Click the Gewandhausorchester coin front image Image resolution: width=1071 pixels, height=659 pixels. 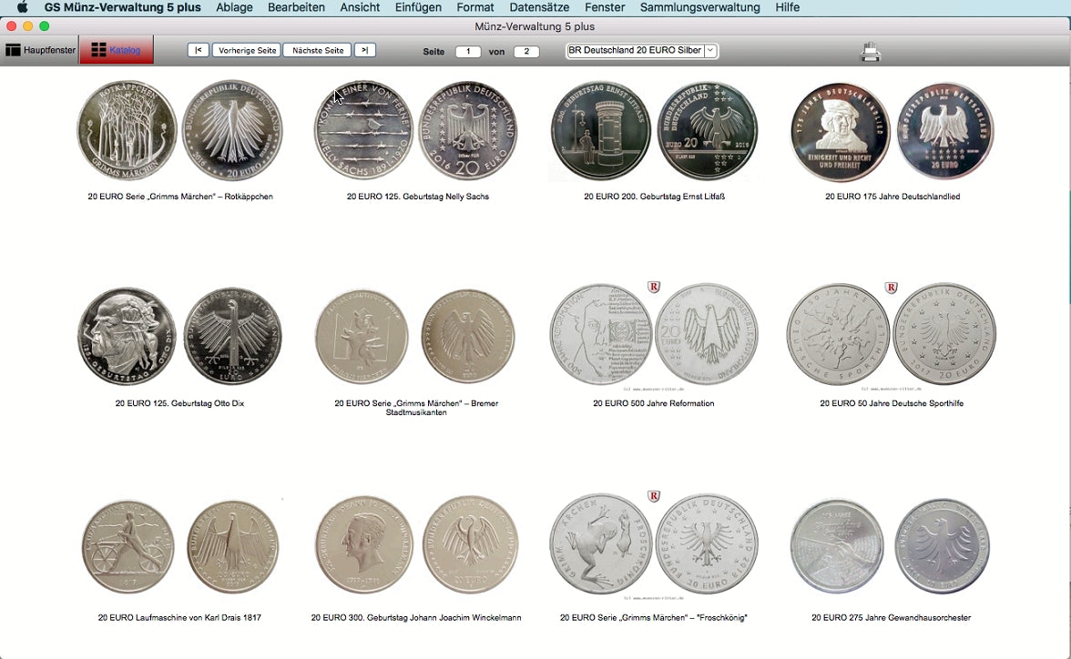click(x=836, y=545)
